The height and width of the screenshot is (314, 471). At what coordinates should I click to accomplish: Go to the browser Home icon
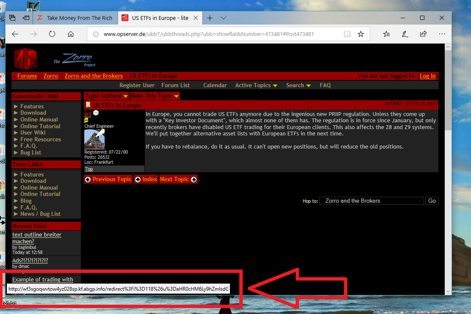pyautogui.click(x=71, y=34)
